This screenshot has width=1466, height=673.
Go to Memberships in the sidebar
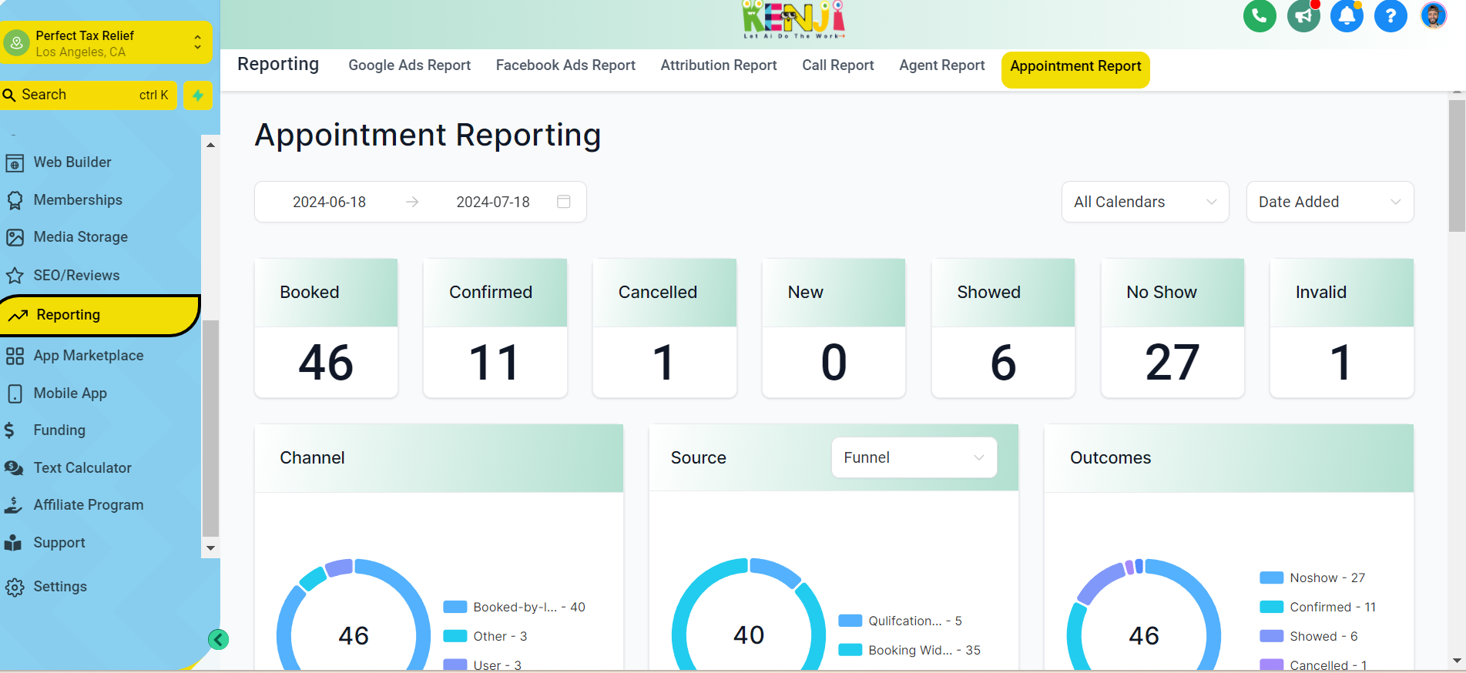(x=78, y=200)
